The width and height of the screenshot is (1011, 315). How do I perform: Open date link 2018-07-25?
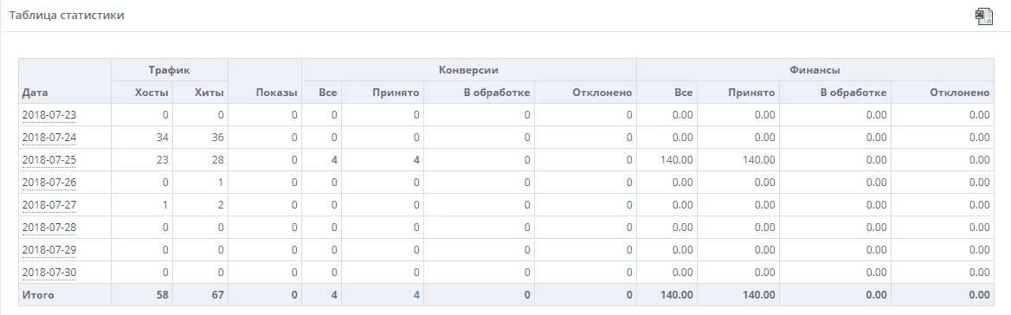click(49, 160)
